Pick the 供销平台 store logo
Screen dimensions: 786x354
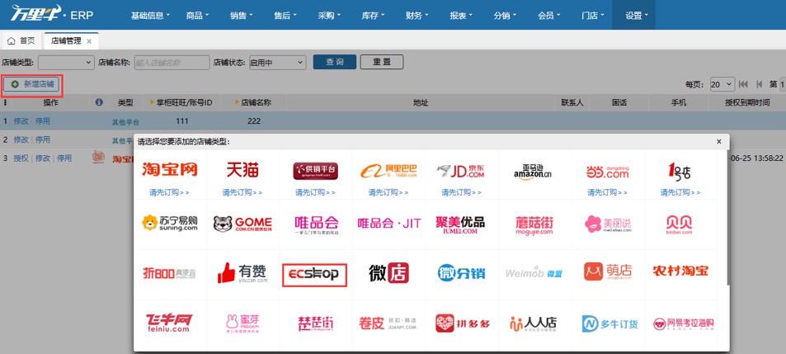[315, 171]
